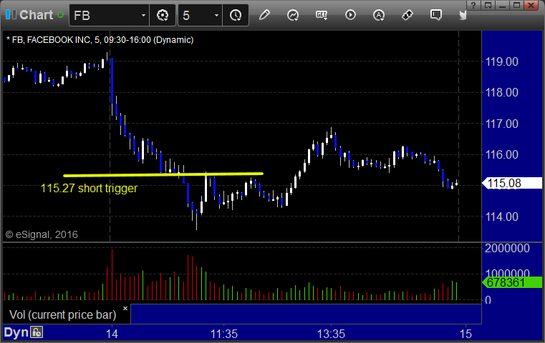
Task: Click the 115.08 current price marker
Action: (511, 183)
